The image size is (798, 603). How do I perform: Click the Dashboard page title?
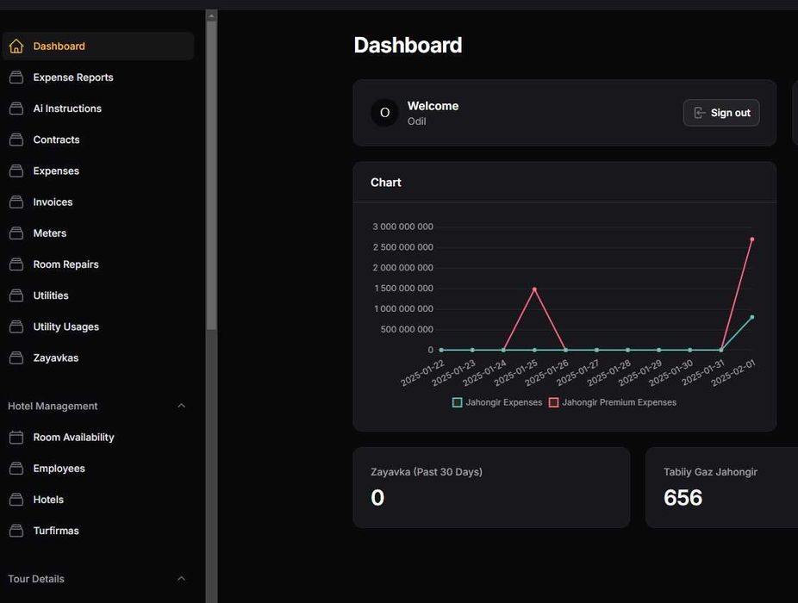(408, 46)
